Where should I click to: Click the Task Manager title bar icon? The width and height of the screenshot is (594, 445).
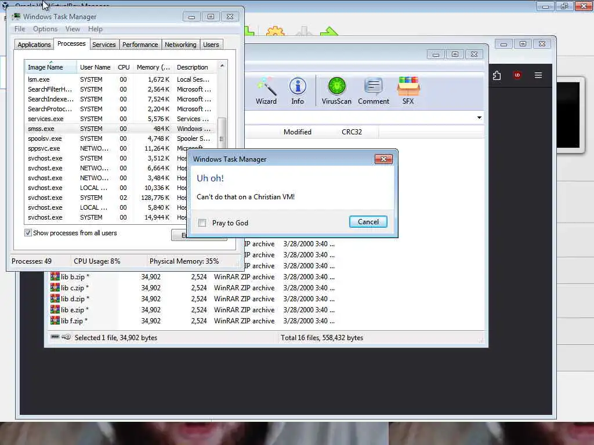[x=16, y=17]
